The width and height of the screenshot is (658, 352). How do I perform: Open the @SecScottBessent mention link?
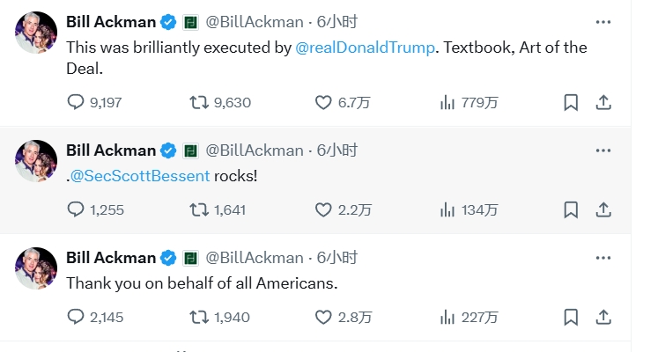141,175
